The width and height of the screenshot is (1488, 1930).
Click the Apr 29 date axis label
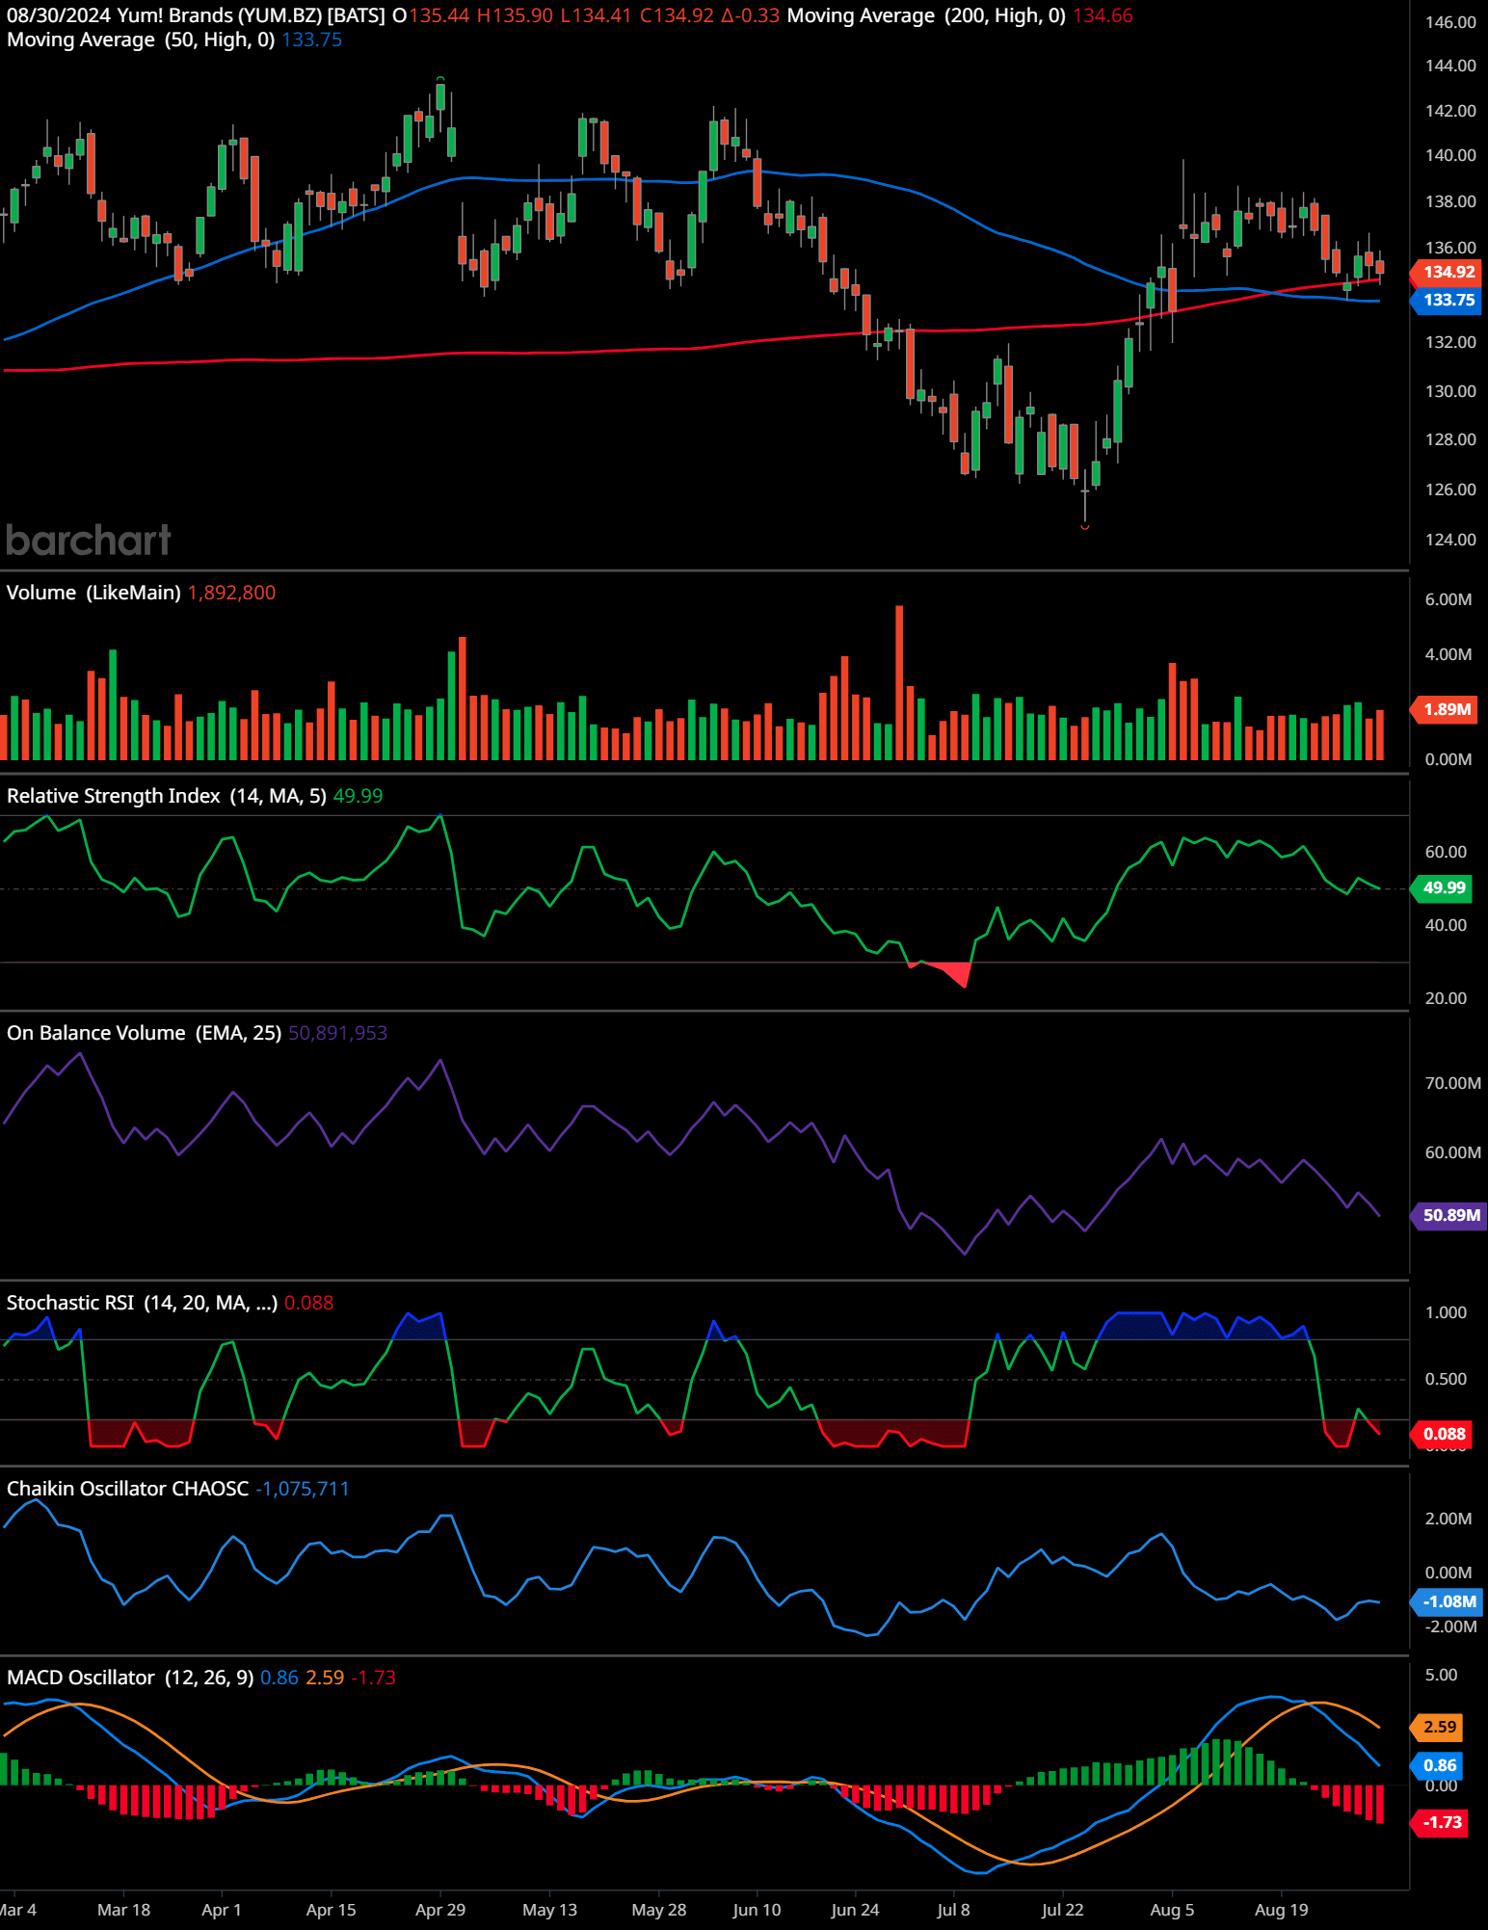click(x=440, y=1910)
